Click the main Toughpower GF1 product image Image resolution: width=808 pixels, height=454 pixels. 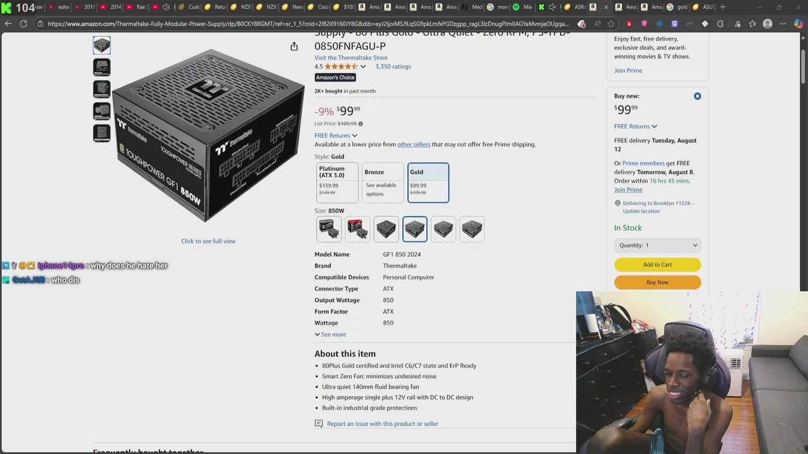click(208, 134)
